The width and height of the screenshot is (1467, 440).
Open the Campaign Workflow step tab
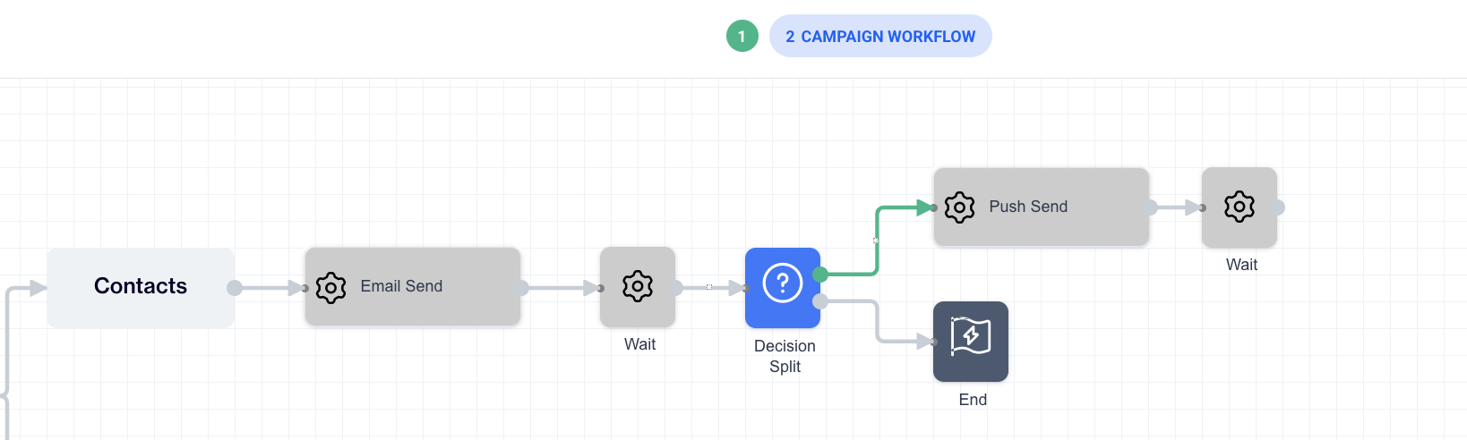pyautogui.click(x=879, y=37)
